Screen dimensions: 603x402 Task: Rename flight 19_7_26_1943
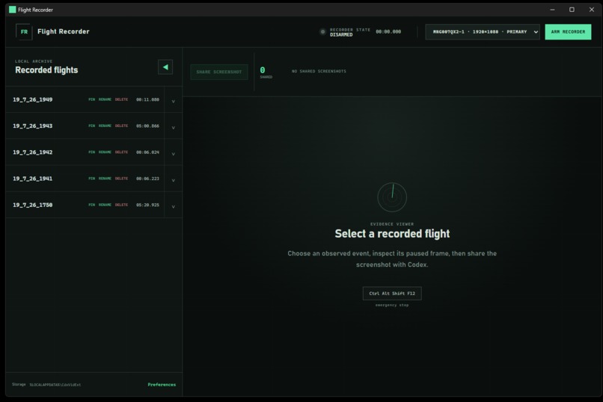point(105,126)
